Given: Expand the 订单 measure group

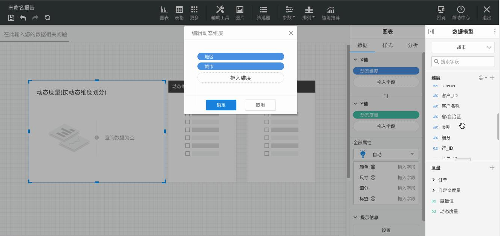Looking at the screenshot, I should (x=434, y=180).
